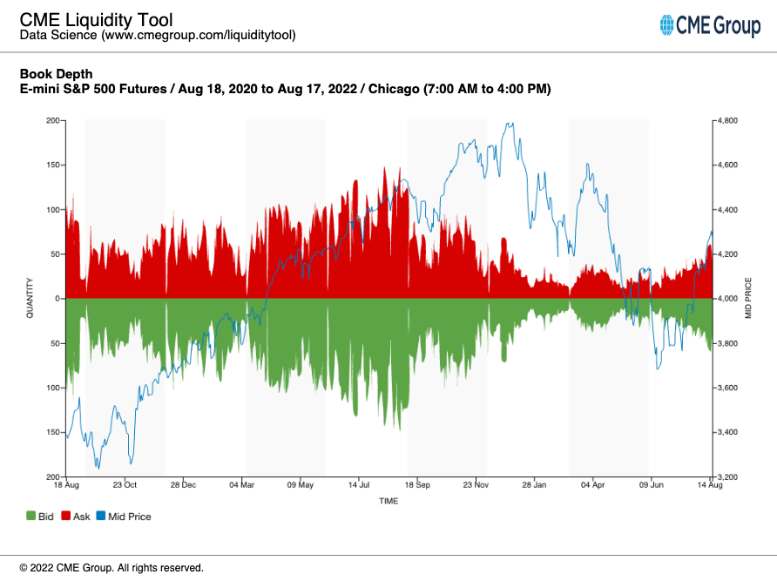Click the 'TIME' axis title
777x581 pixels.
pyautogui.click(x=388, y=501)
